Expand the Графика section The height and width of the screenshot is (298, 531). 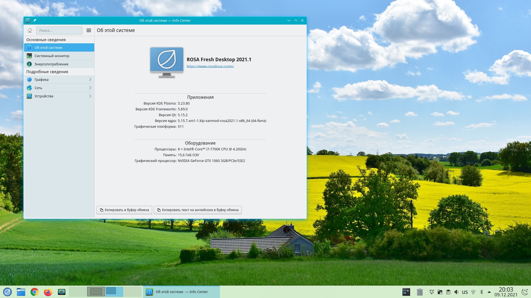[x=59, y=79]
